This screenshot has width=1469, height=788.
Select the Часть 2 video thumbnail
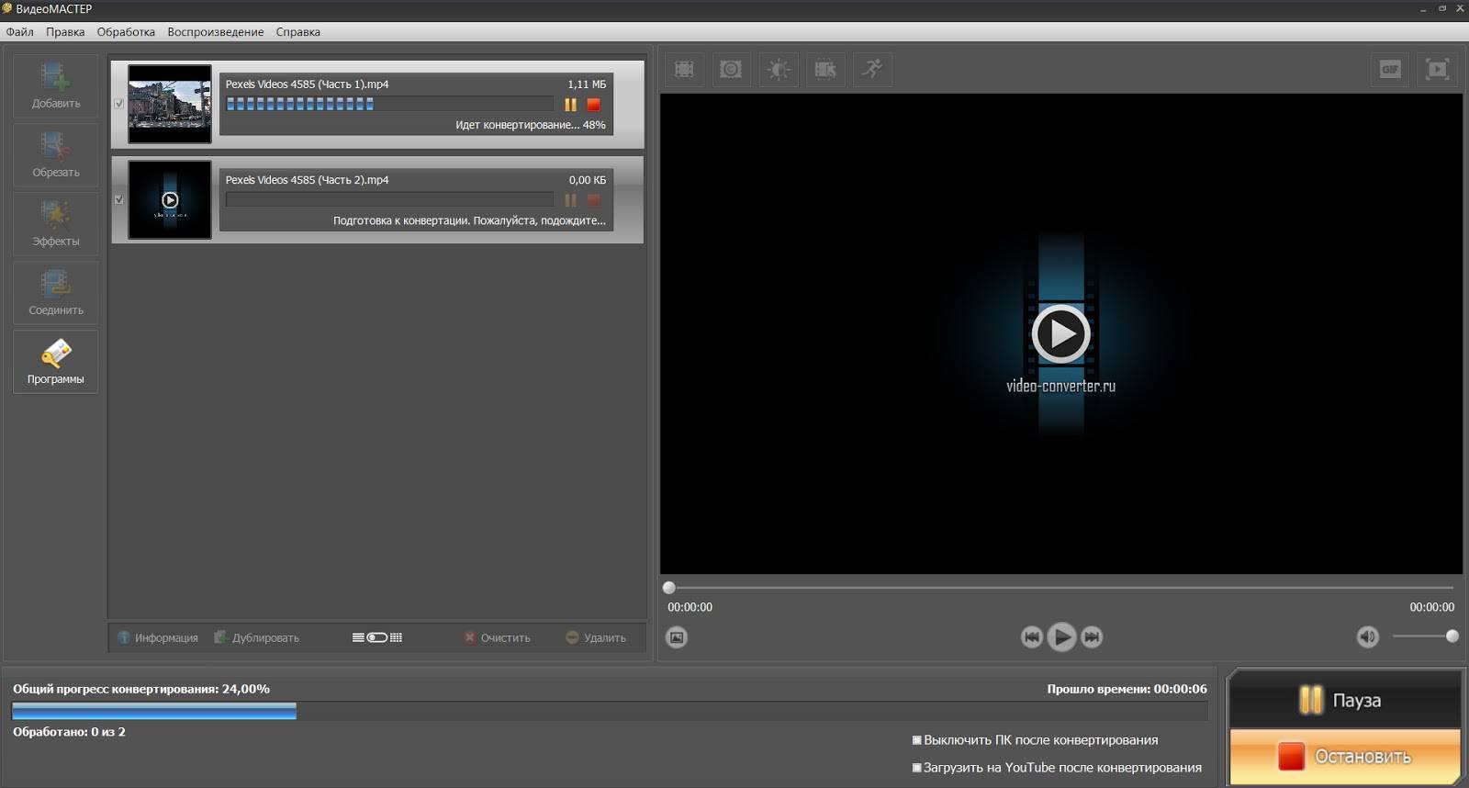pyautogui.click(x=170, y=200)
